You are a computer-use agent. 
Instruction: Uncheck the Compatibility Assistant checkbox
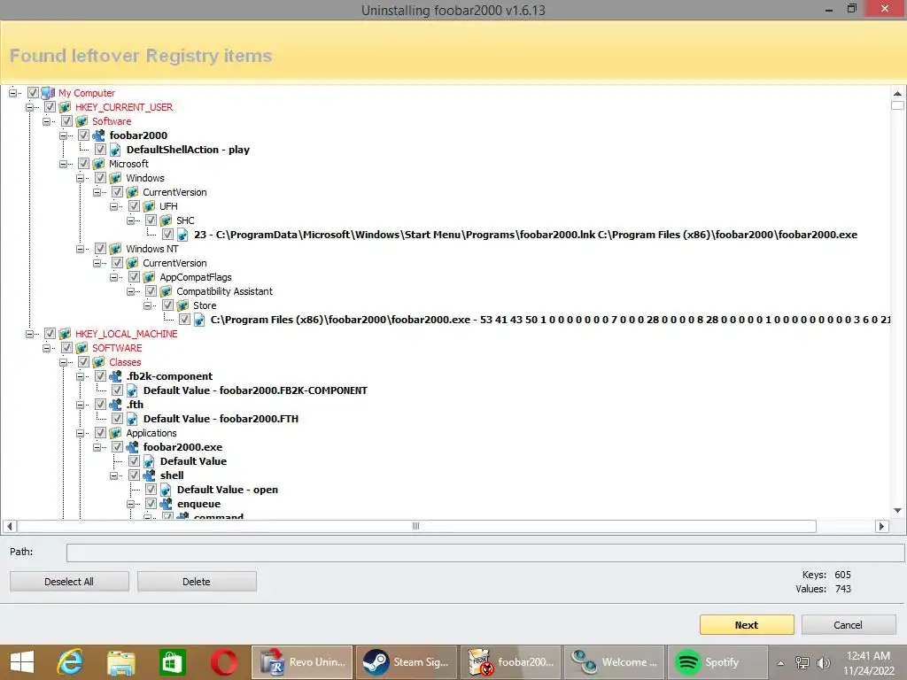coord(151,291)
